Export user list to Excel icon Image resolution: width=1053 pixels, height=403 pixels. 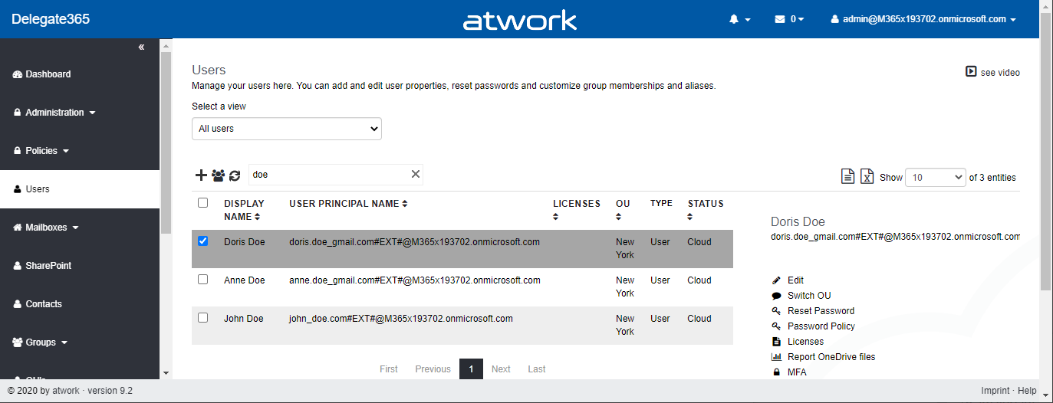coord(867,177)
